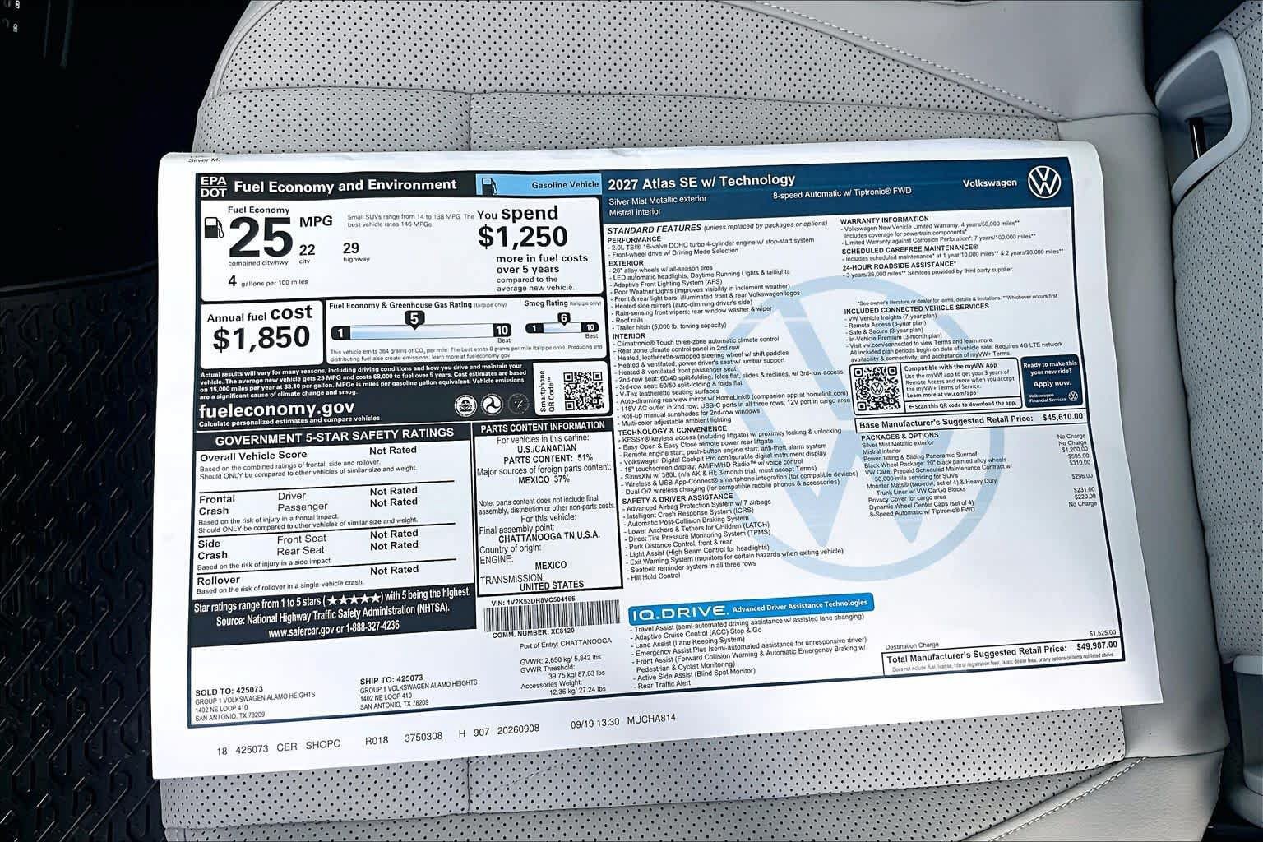1263x842 pixels.
Task: Click the 'SHIP TO: 425073' text
Action: pyautogui.click(x=391, y=679)
